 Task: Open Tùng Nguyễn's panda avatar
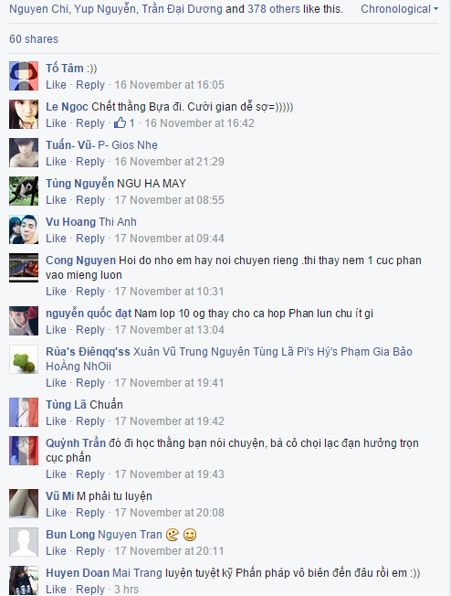(24, 191)
